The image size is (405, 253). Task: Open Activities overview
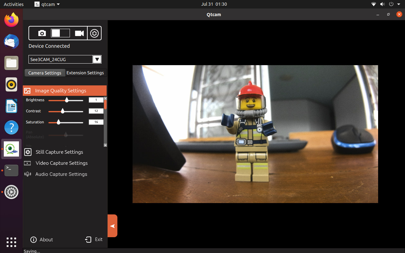click(14, 4)
